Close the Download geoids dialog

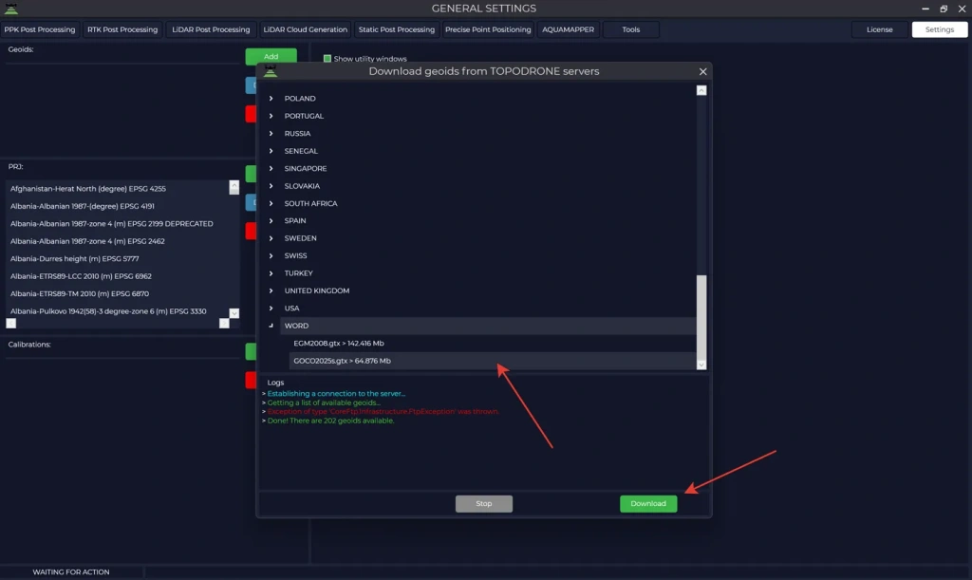(x=702, y=71)
